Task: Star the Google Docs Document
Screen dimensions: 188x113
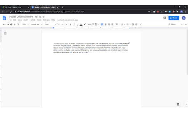Action: tap(36, 17)
